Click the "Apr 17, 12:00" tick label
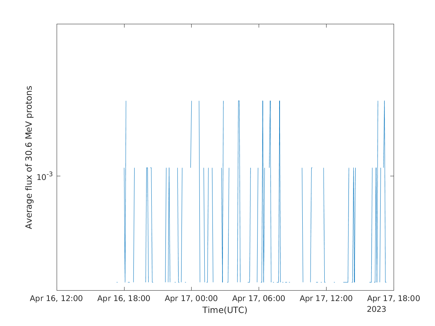The width and height of the screenshot is (435, 326). [x=326, y=298]
